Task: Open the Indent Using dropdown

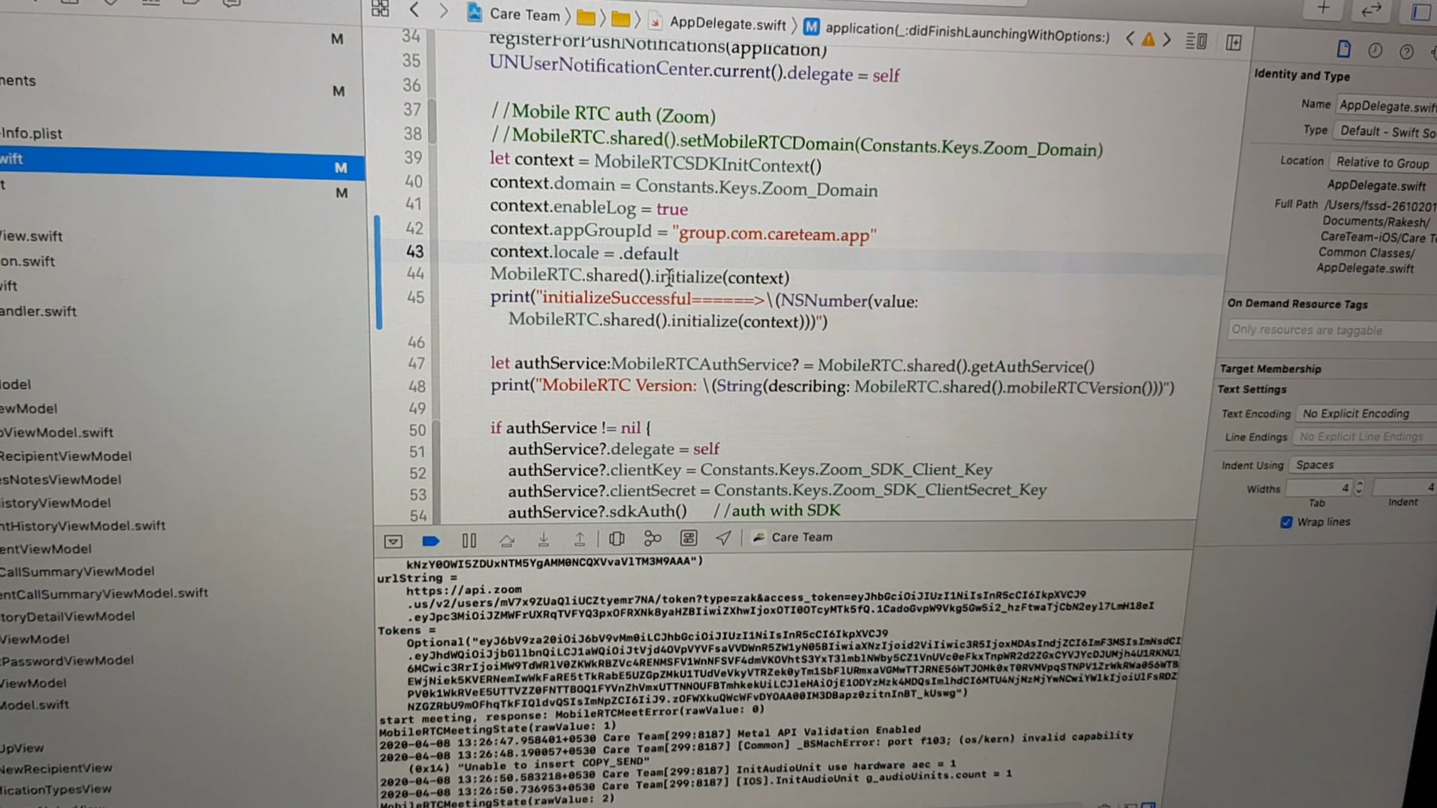Action: (x=1362, y=465)
